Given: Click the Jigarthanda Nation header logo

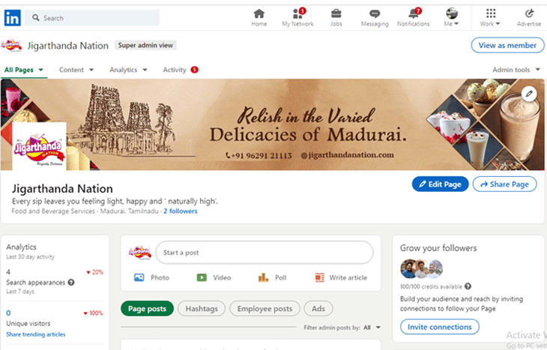Looking at the screenshot, I should pyautogui.click(x=11, y=46).
